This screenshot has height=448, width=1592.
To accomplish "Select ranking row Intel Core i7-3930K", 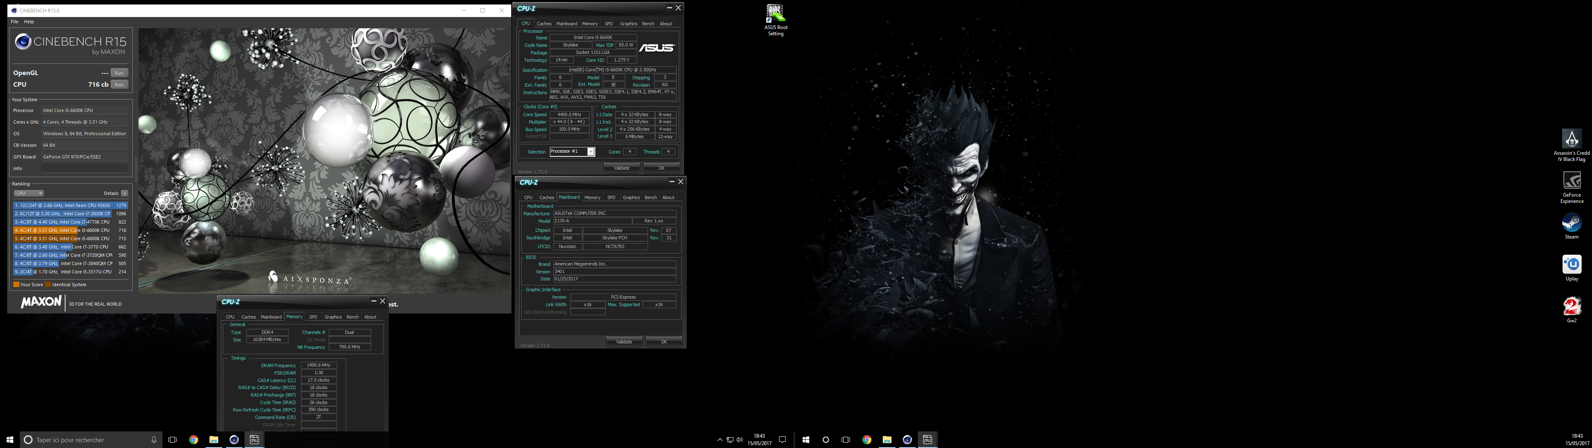I will (x=70, y=214).
